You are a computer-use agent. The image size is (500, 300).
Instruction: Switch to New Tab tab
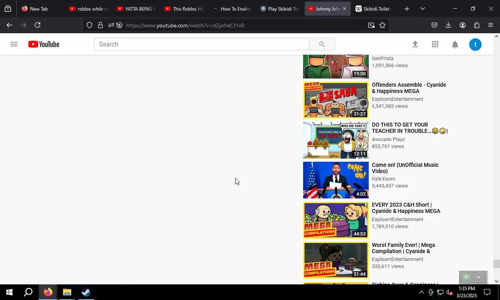pyautogui.click(x=39, y=9)
